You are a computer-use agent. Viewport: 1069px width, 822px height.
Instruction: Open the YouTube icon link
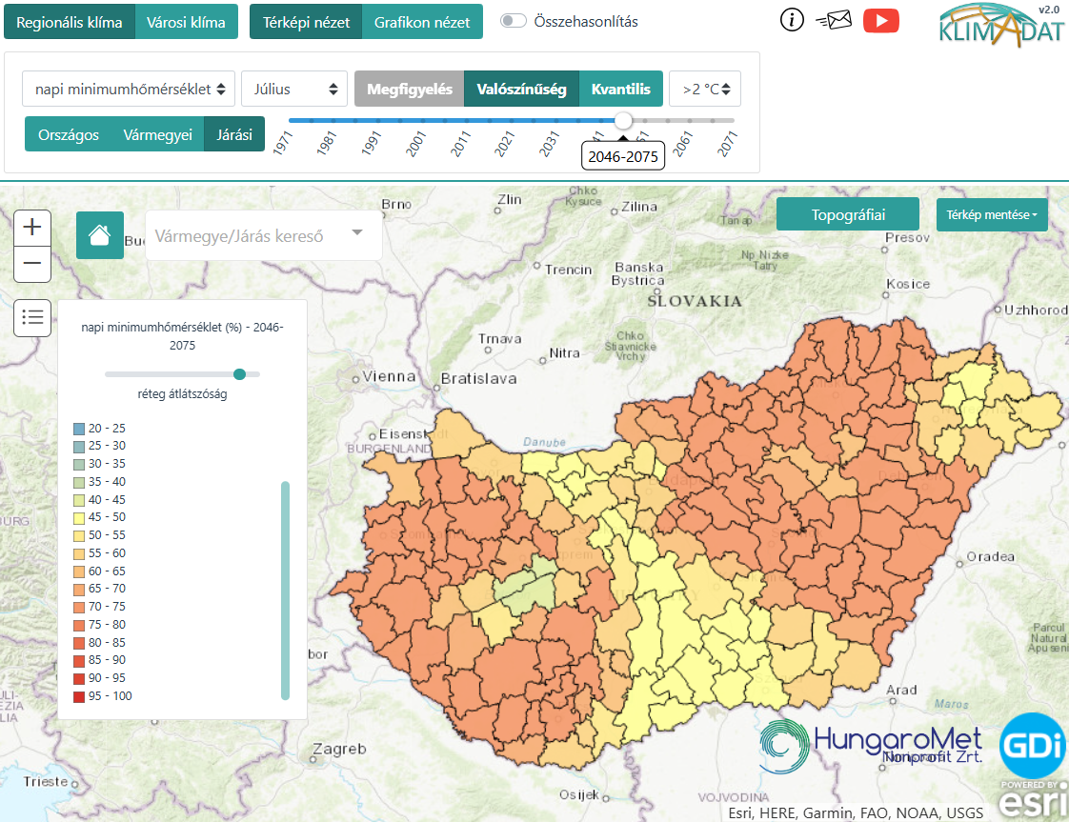881,20
